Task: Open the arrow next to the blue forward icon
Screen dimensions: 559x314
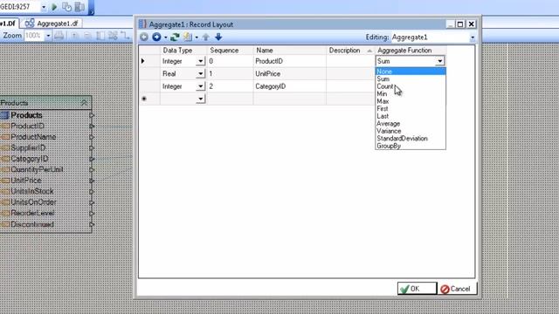Action: coord(165,38)
